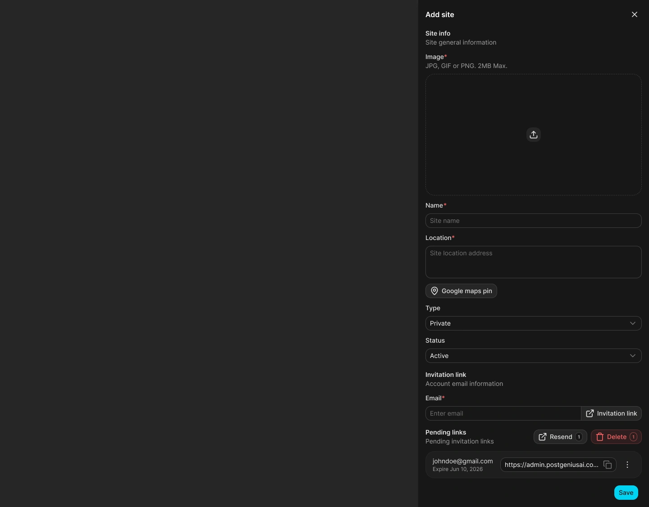Screen dimensions: 649x507
Task: Delete pending invitation links
Action: (x=616, y=437)
